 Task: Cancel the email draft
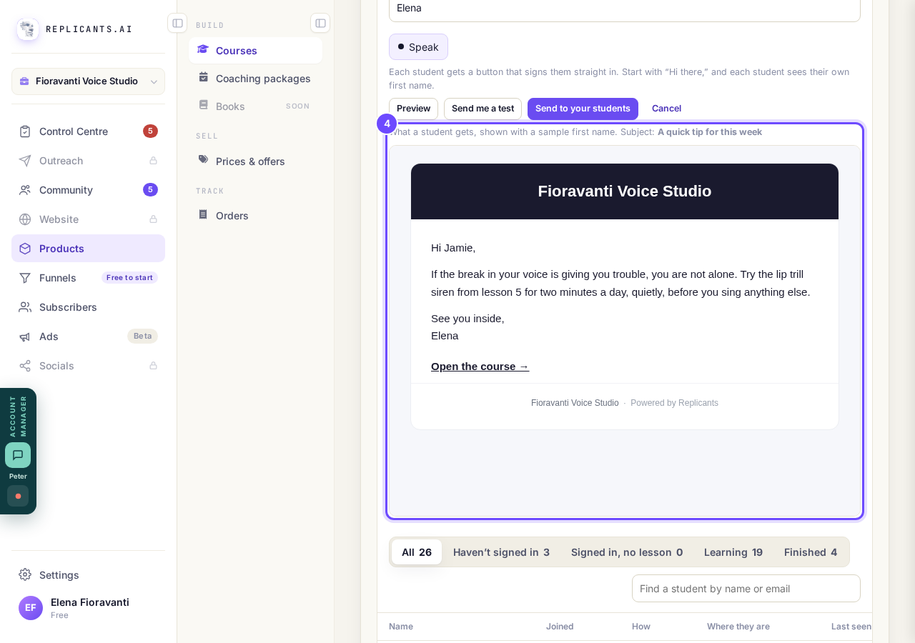click(x=666, y=109)
